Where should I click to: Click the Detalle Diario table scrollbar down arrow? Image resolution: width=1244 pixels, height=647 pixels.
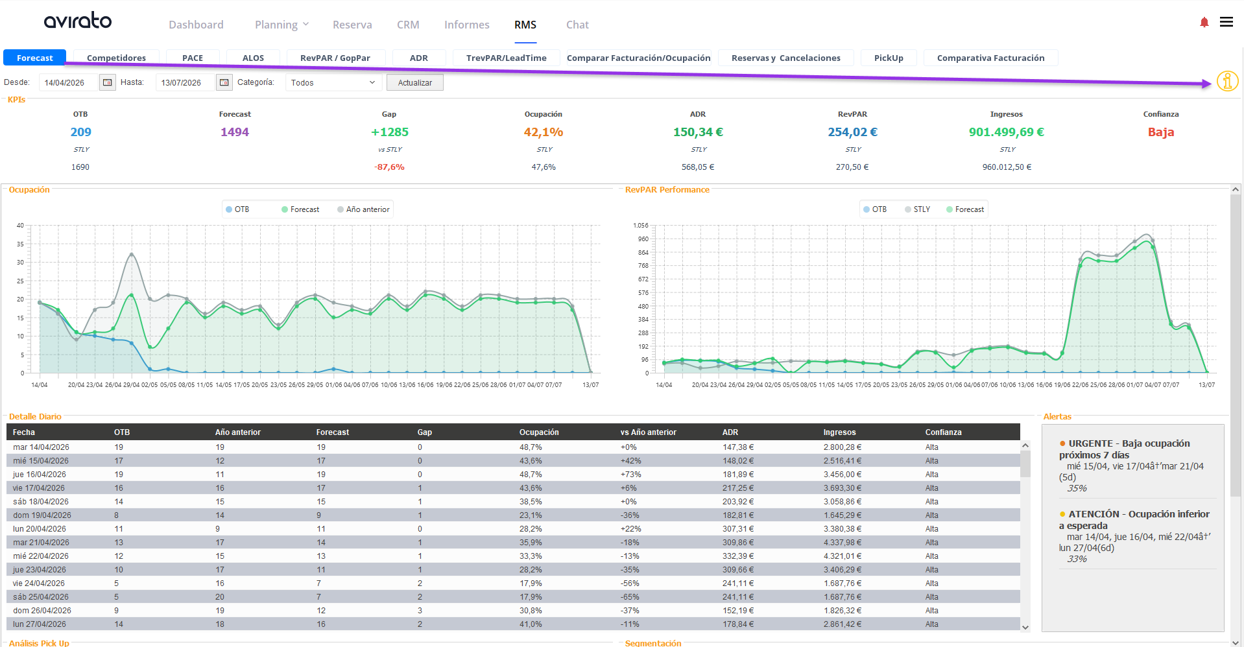(1025, 627)
